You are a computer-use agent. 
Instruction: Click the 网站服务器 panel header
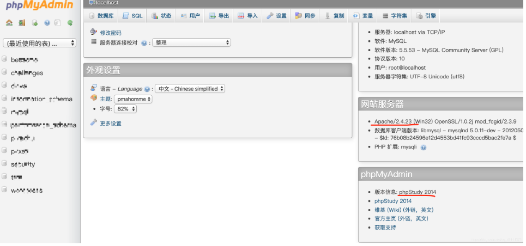tap(441, 104)
